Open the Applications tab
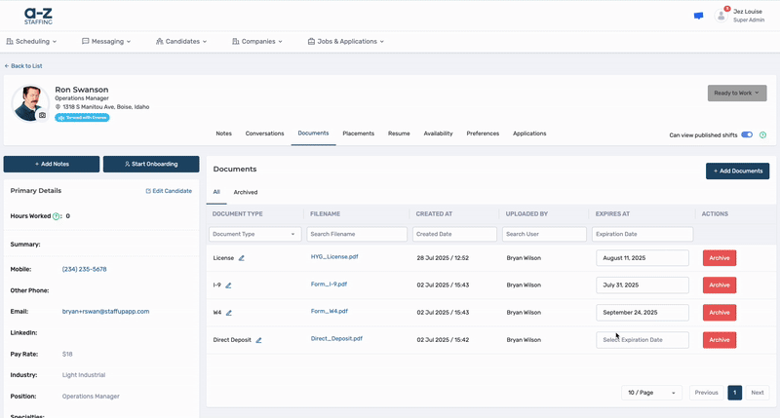Image resolution: width=780 pixels, height=418 pixels. [529, 133]
